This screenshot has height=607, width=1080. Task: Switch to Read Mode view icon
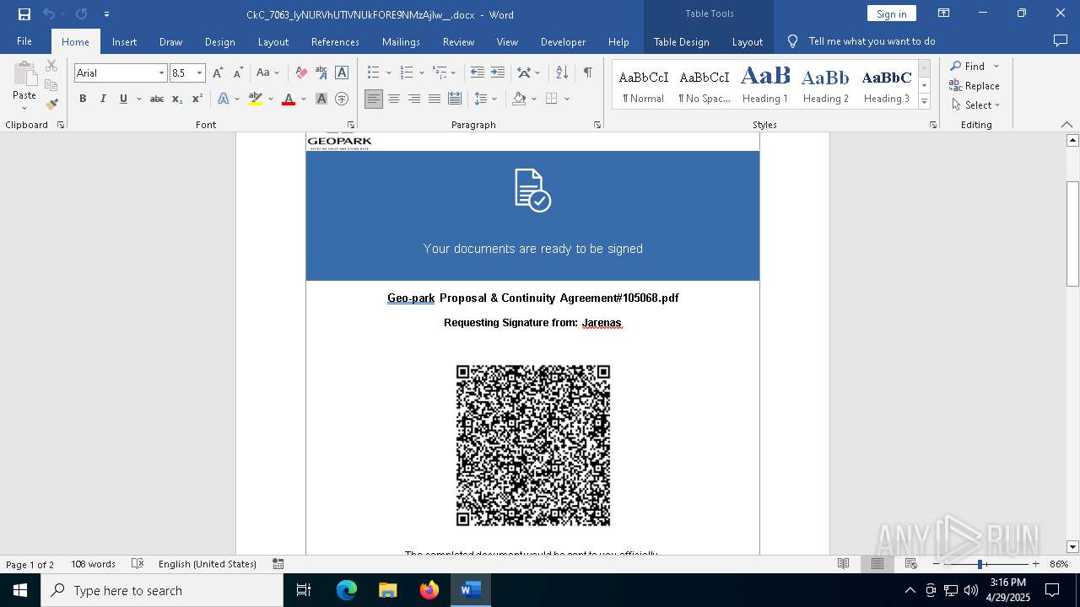843,564
